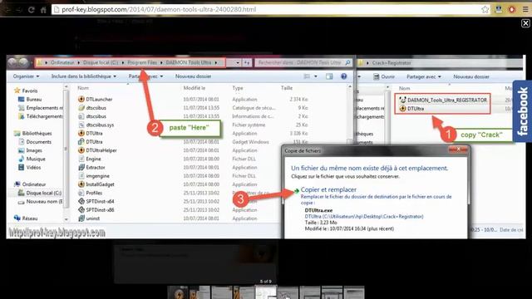532x299 pixels.
Task: Click Nouveau dossier in DAEMON Tools Ultra window
Action: pos(193,76)
